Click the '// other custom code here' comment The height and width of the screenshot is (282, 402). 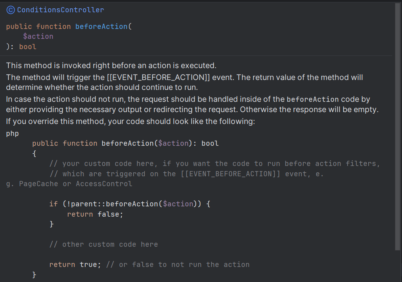pos(103,244)
